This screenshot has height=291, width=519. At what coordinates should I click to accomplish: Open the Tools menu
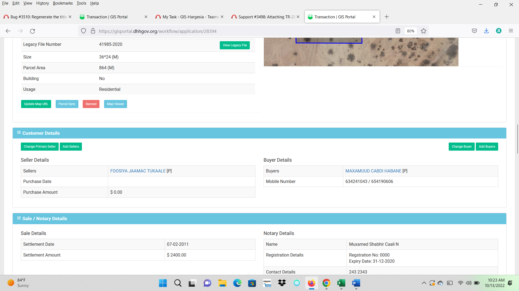(x=81, y=3)
